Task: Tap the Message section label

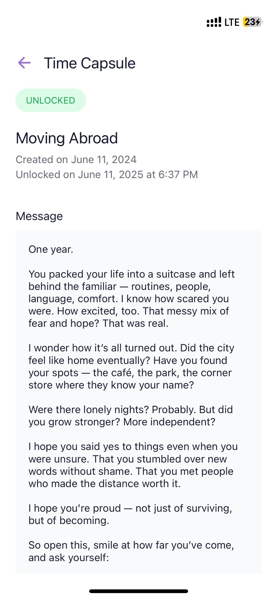Action: tap(39, 216)
